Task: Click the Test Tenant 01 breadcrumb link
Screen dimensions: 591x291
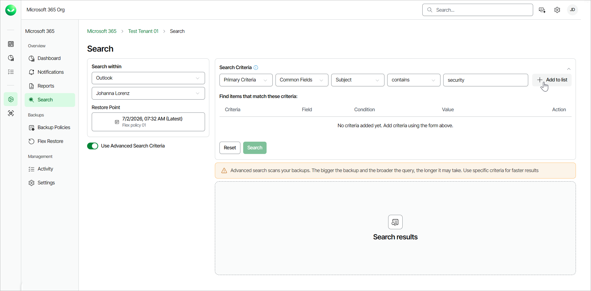Action: pos(143,31)
